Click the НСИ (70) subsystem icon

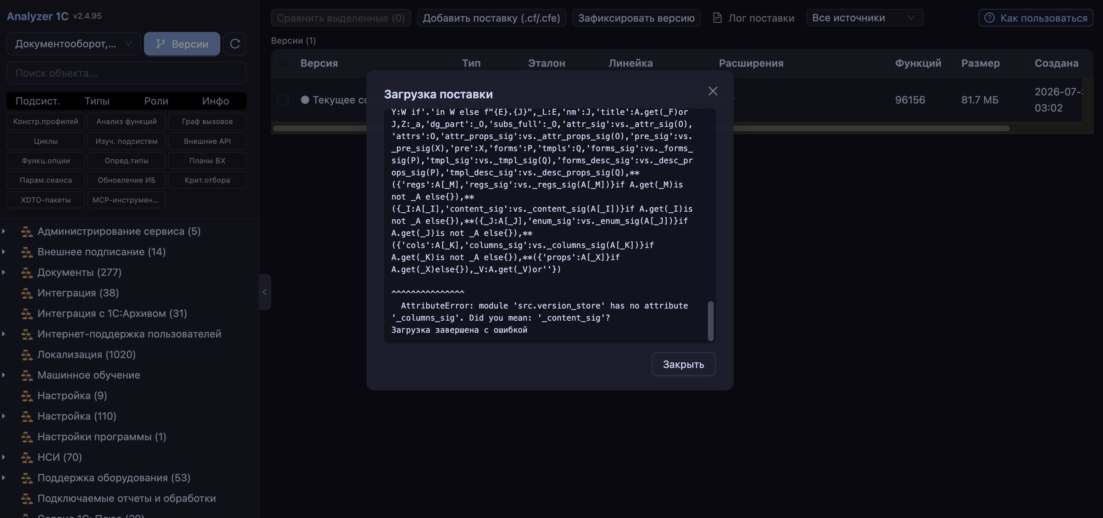point(27,457)
